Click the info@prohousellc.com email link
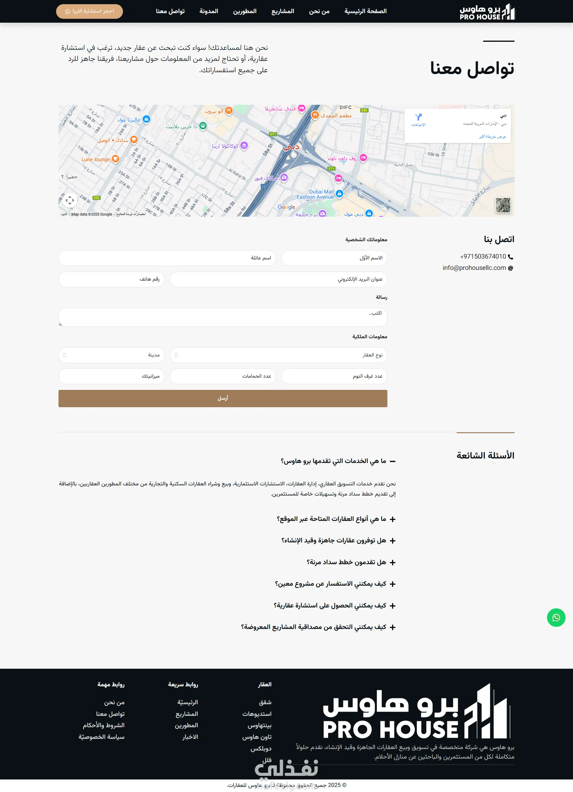 474,268
